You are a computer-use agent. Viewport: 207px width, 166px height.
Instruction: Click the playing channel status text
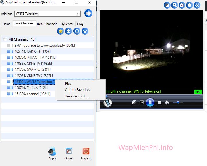[133, 91]
